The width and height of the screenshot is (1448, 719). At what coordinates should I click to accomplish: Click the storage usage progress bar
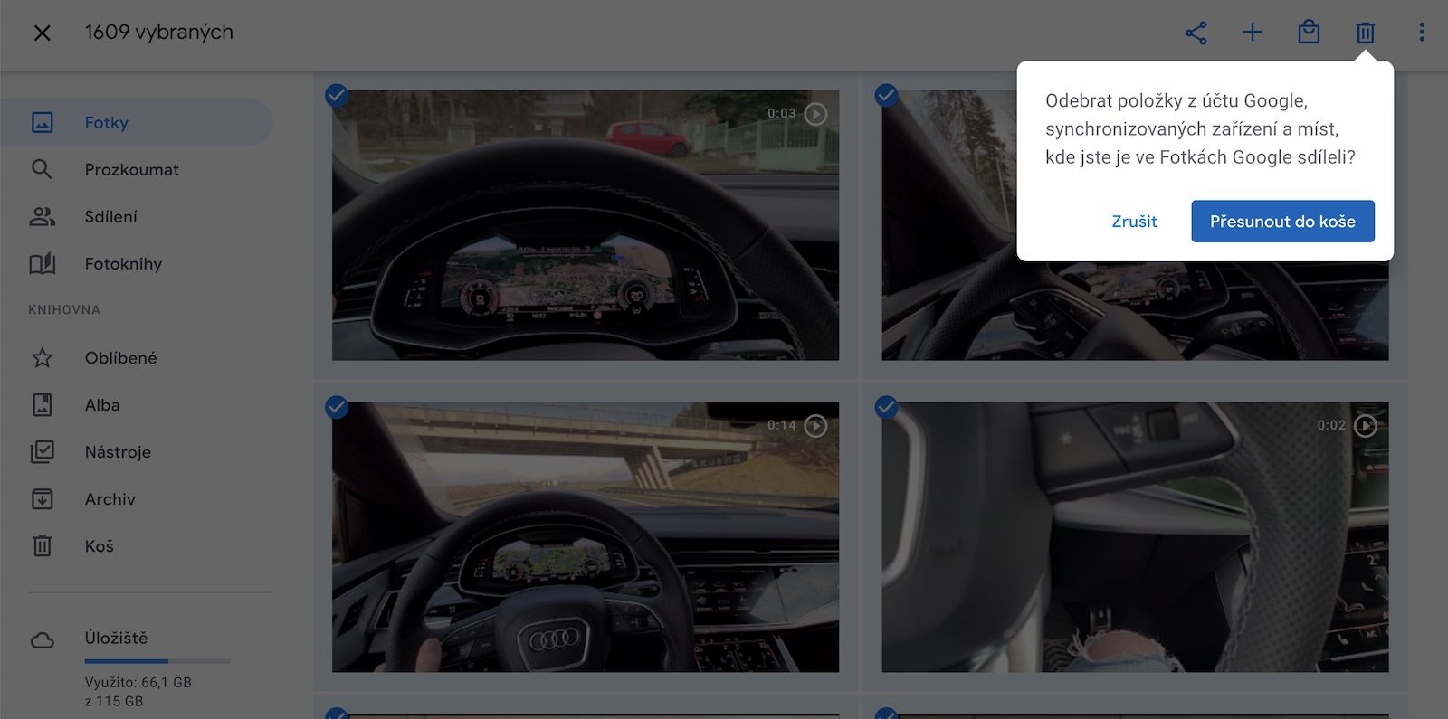tap(157, 662)
